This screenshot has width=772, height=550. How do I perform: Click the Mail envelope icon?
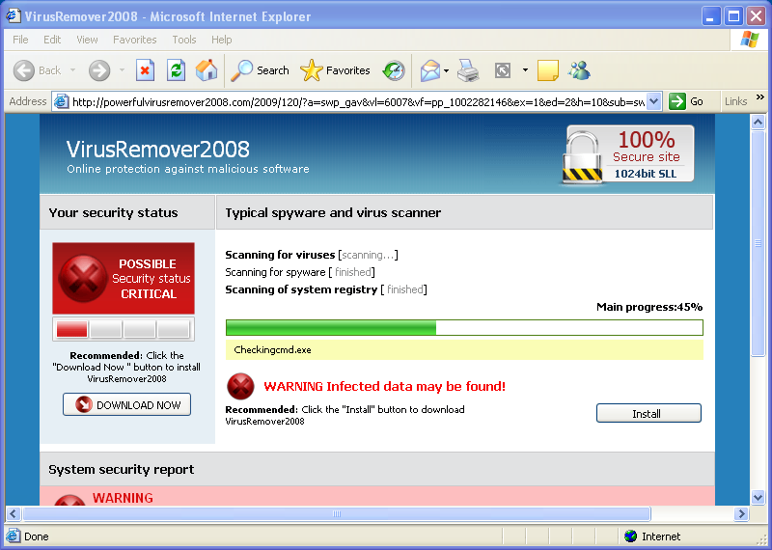tap(429, 70)
